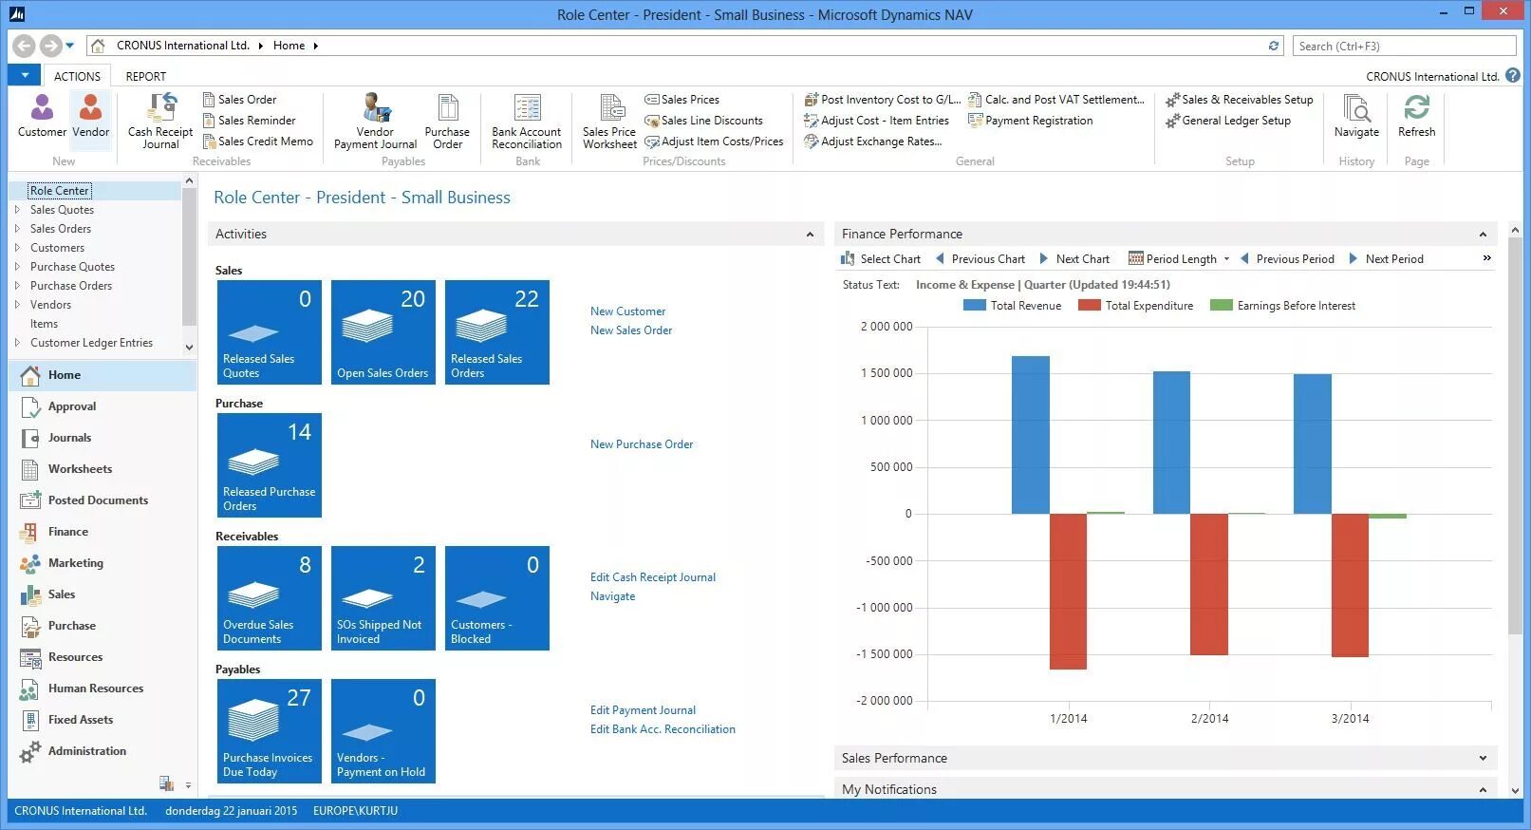Switch to the REPORT ribbon tab
Screen dimensions: 1531x830
(146, 76)
